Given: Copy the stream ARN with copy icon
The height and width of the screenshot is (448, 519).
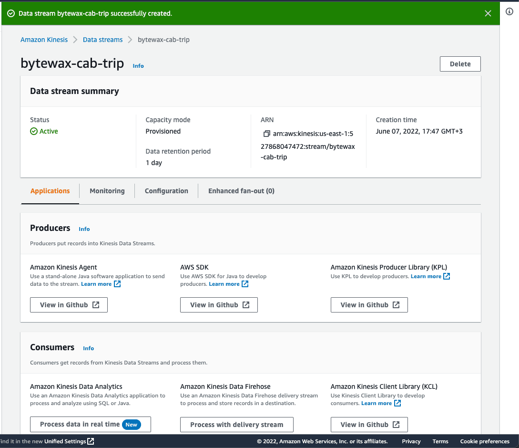Looking at the screenshot, I should (x=266, y=134).
